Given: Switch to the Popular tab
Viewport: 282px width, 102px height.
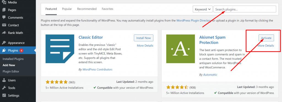Looking at the screenshot, I should coord(67,9).
